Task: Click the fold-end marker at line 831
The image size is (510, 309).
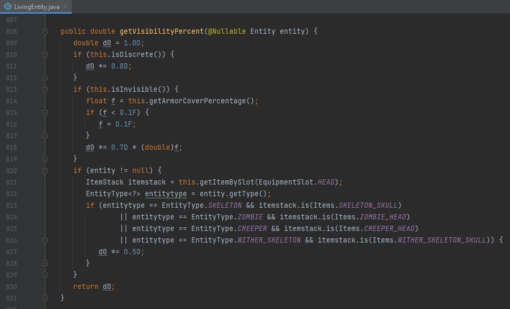Action: point(45,298)
